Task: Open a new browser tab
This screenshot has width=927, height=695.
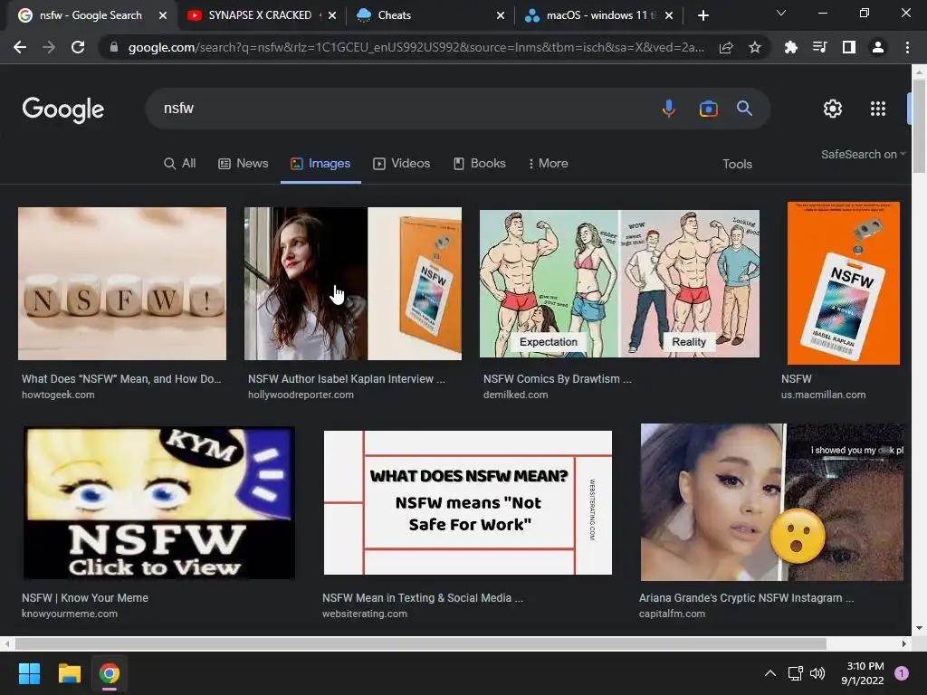Action: (x=702, y=15)
